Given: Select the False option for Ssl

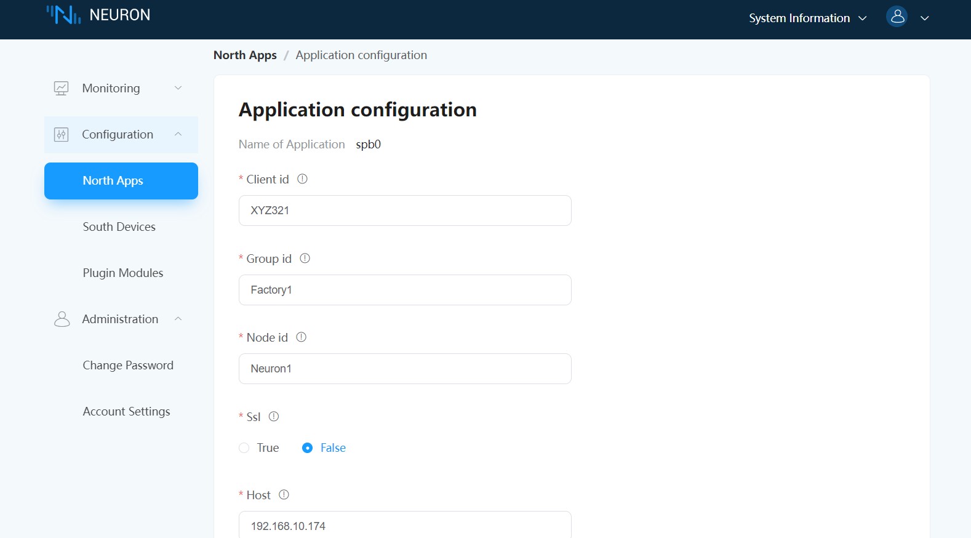Looking at the screenshot, I should click(308, 448).
